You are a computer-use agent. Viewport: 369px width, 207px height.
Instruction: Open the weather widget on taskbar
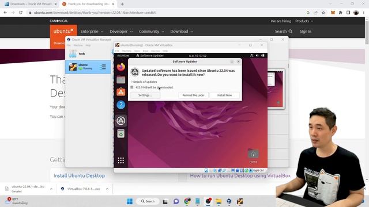point(17,201)
